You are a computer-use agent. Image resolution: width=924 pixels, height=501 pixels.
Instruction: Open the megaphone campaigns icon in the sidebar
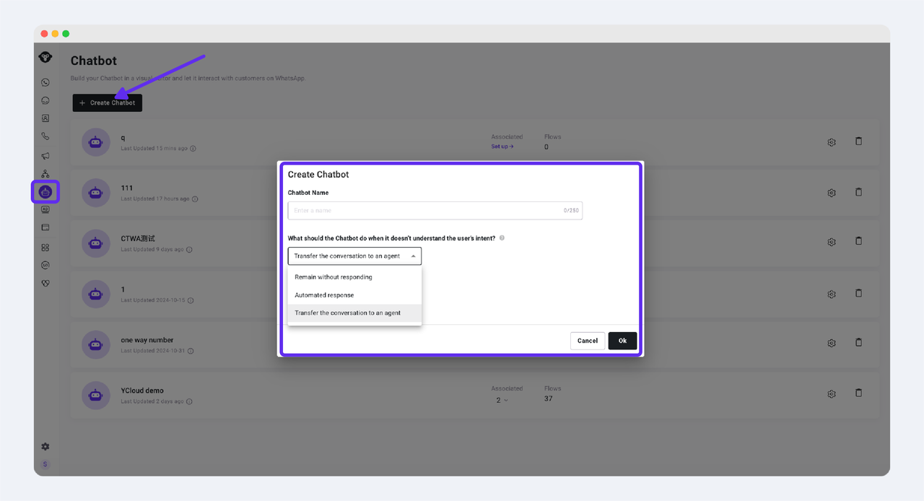point(45,156)
